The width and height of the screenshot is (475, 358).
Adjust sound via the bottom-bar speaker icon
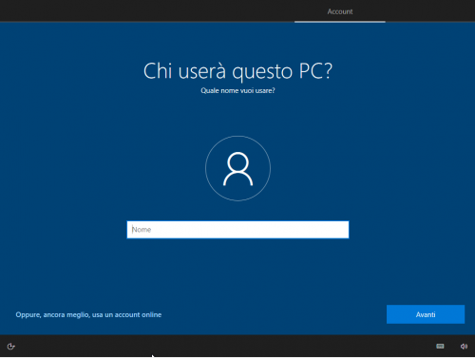[464, 347]
